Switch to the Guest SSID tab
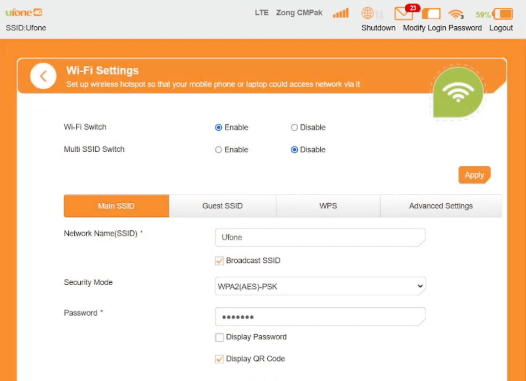The height and width of the screenshot is (381, 526). tap(222, 206)
